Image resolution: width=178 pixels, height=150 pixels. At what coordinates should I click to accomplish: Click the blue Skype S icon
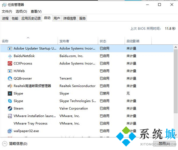coord(10,101)
